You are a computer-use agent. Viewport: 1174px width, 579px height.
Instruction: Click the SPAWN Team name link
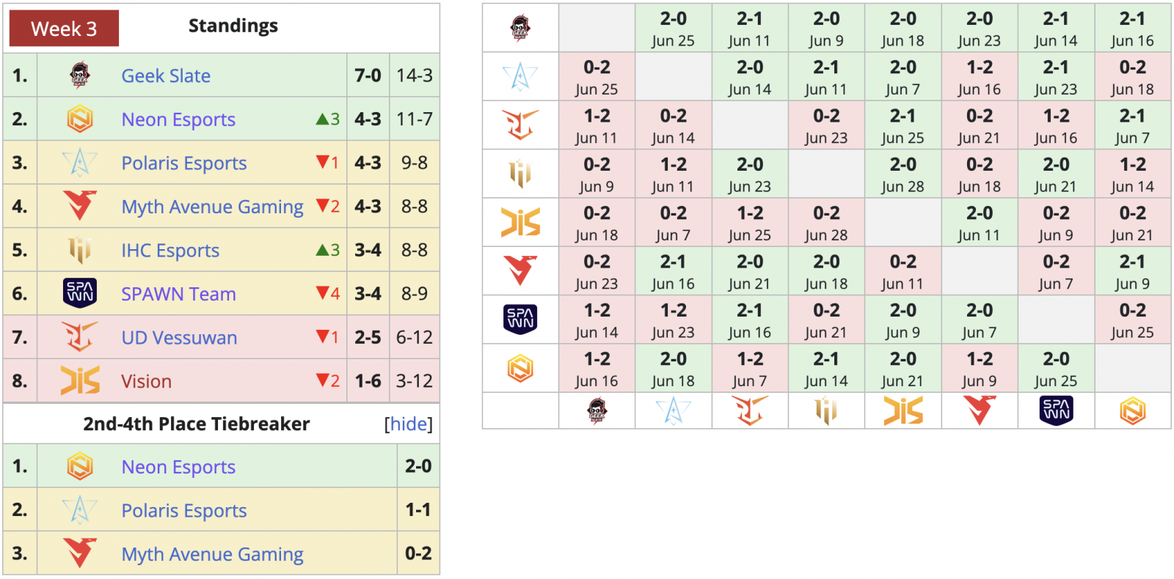[178, 294]
